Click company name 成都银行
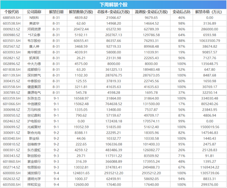Screen dimensions: 227x188 [x=34, y=70]
